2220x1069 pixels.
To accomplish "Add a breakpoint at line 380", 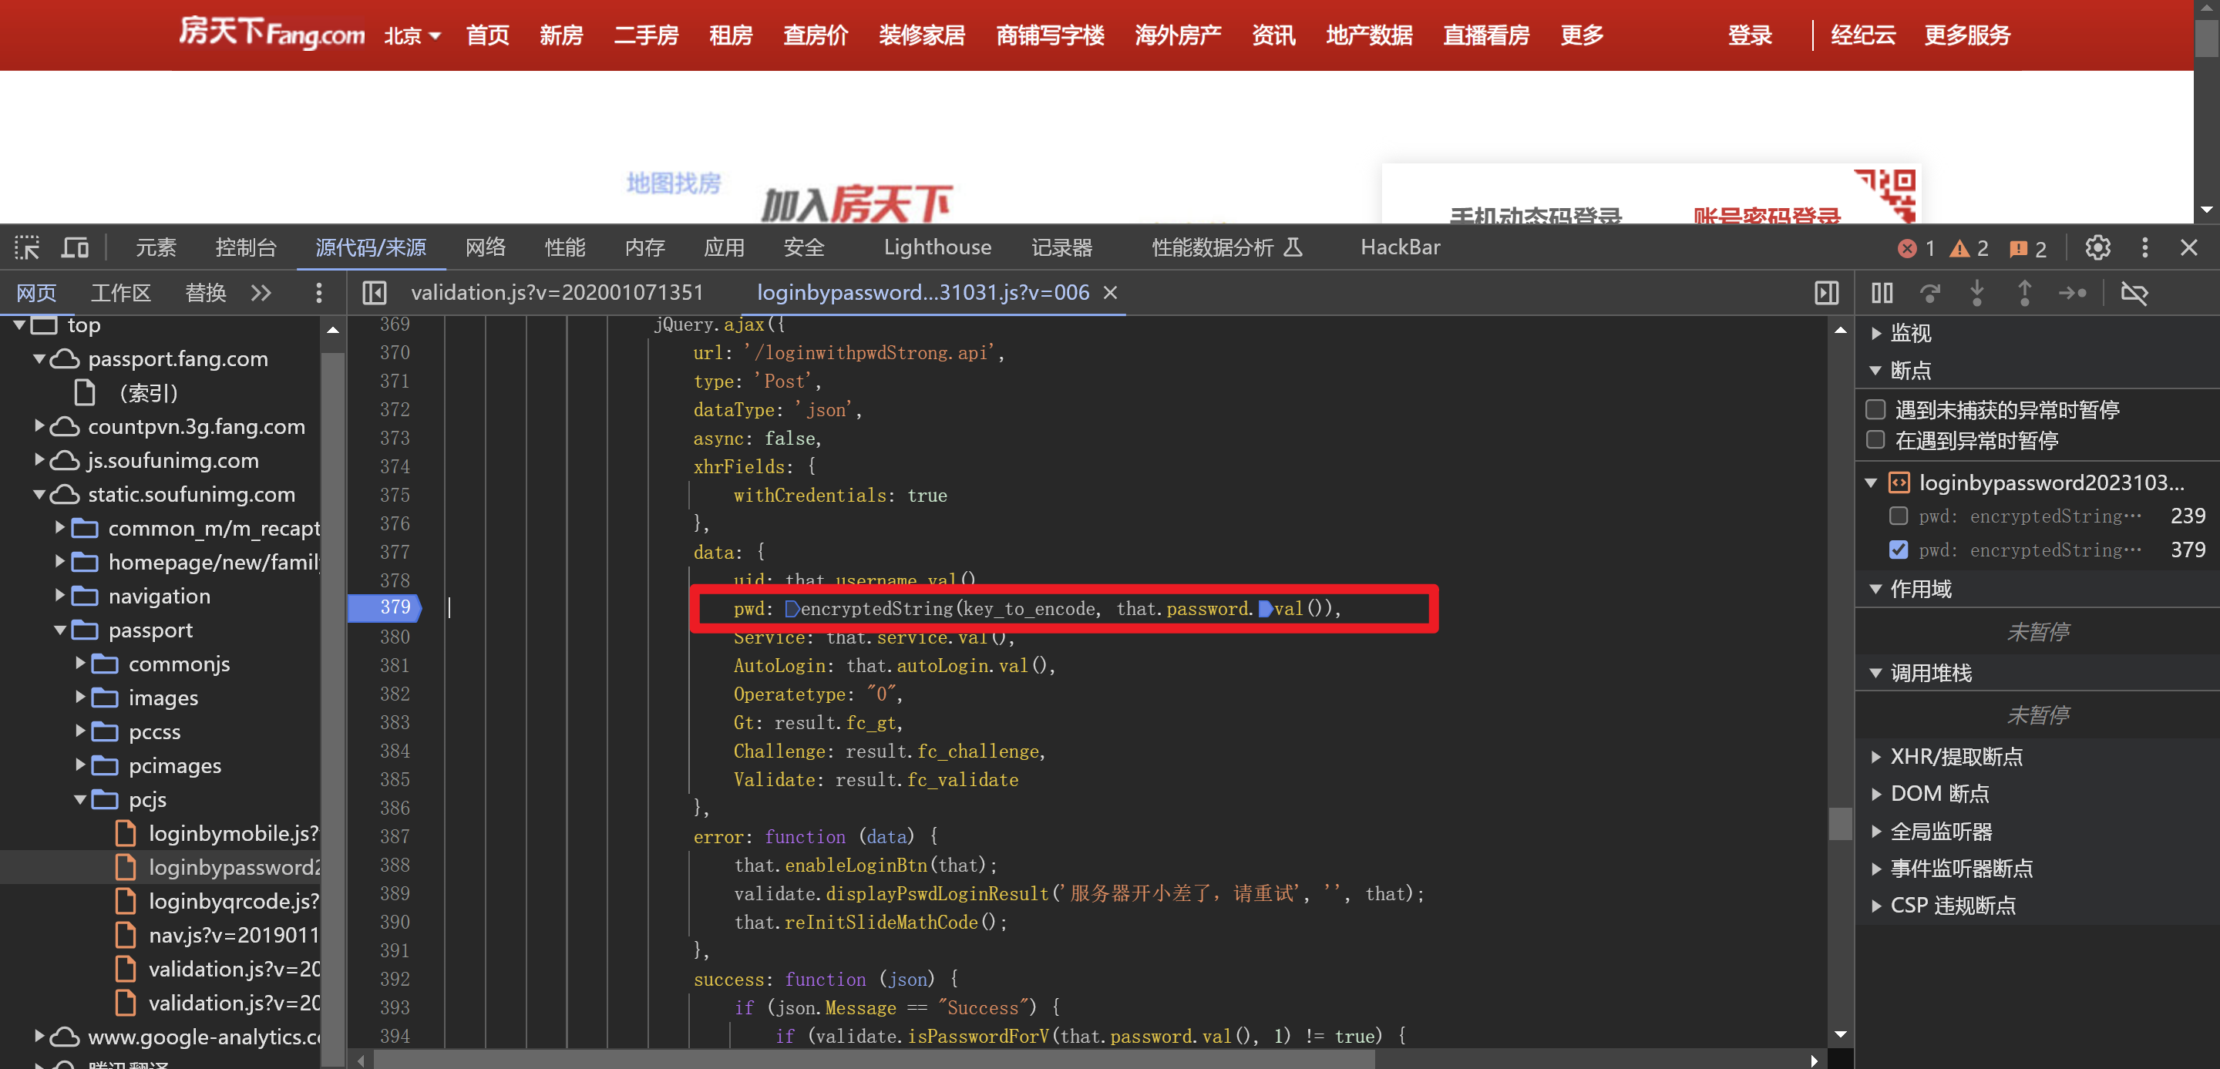I will coord(394,637).
